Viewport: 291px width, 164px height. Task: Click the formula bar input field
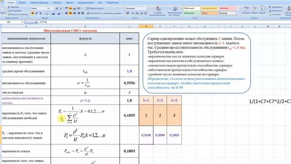click(x=165, y=22)
